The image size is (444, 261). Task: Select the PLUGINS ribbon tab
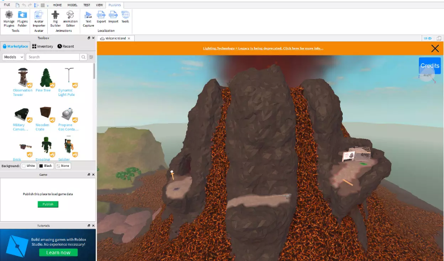114,5
